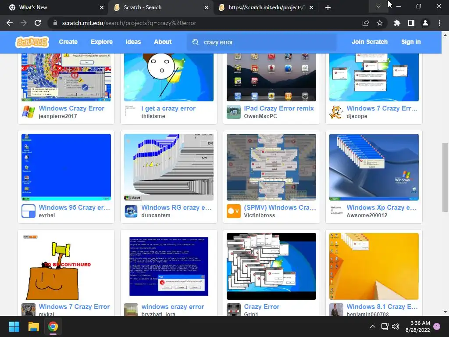Open the 'To Be Continued' hammer thumbnail

[66, 266]
